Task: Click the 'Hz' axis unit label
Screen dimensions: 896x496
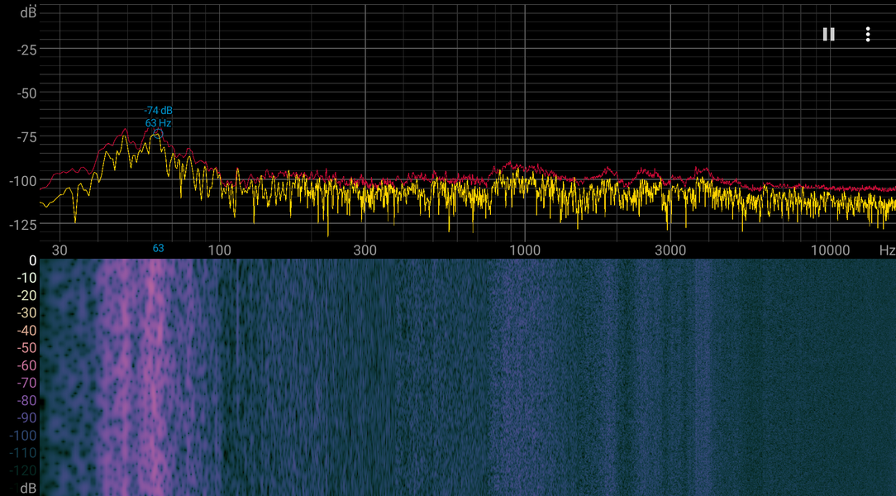Action: pyautogui.click(x=887, y=250)
